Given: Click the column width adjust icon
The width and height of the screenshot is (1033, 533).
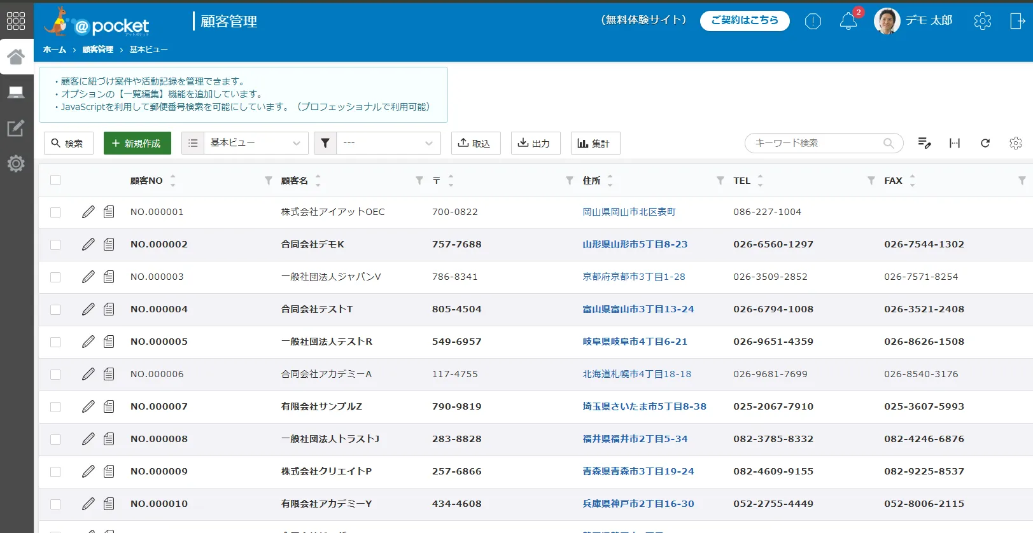Looking at the screenshot, I should click(x=955, y=143).
